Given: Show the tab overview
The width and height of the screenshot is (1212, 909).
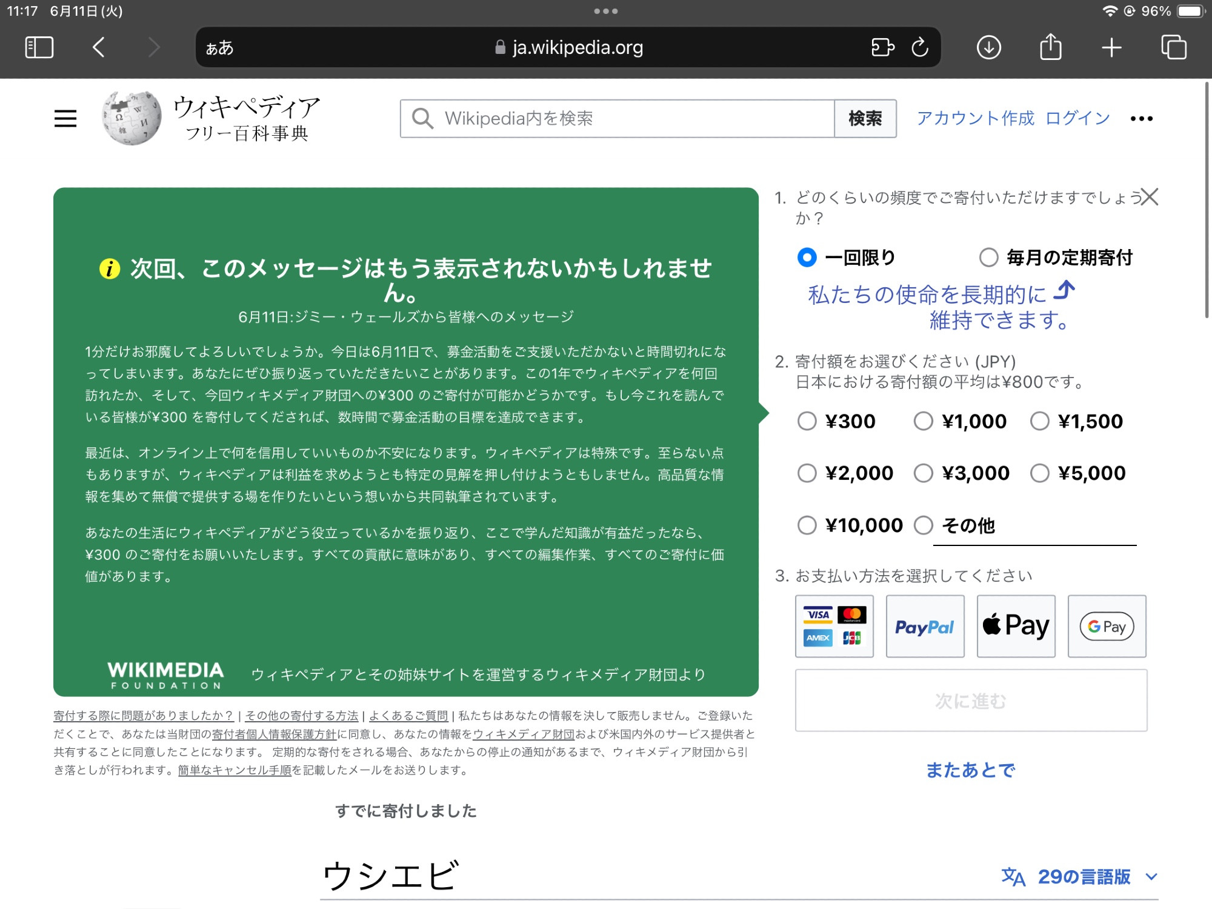Looking at the screenshot, I should (x=1174, y=47).
